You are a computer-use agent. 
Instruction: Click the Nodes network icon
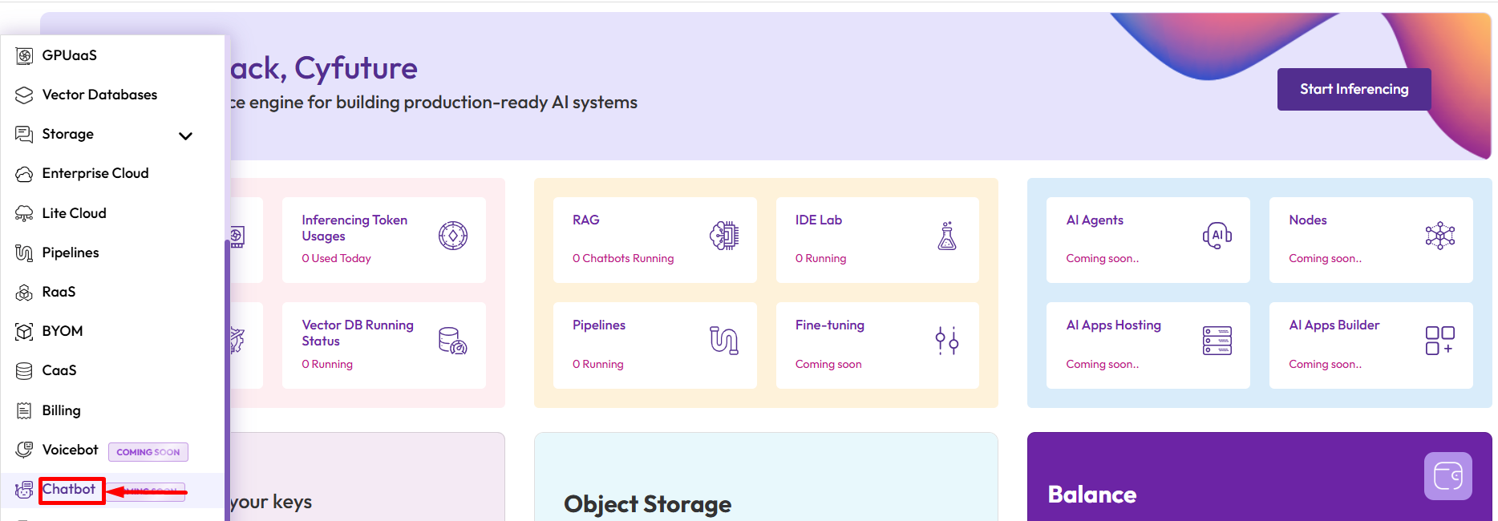pos(1439,236)
